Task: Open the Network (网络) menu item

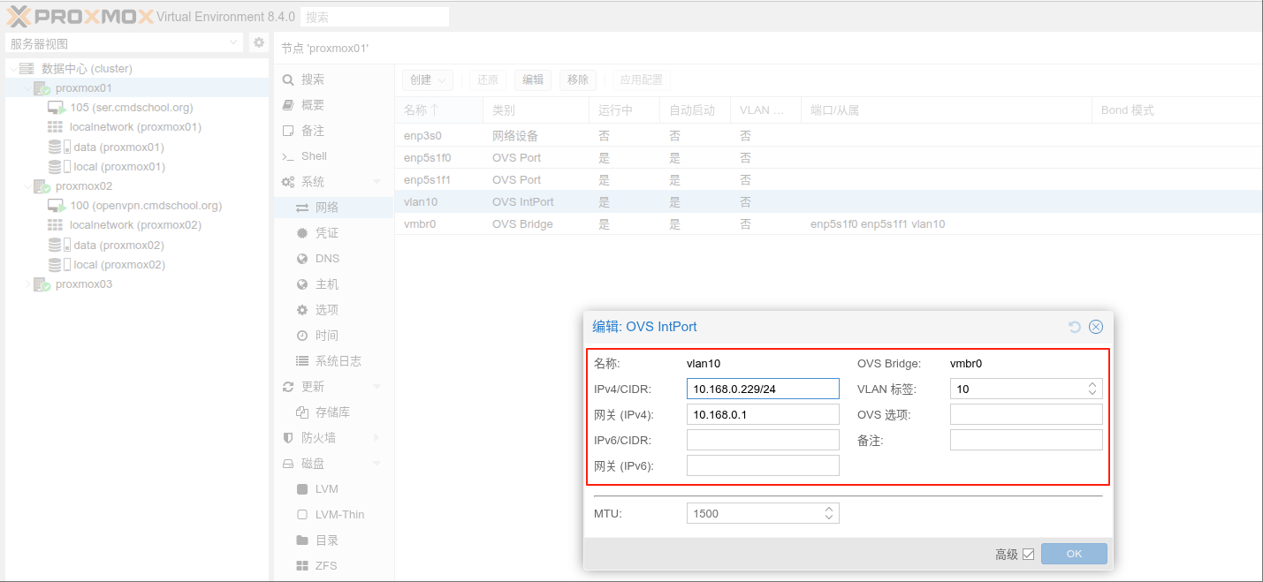Action: tap(333, 208)
